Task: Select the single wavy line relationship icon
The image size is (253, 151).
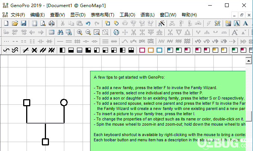Action: pyautogui.click(x=6, y=50)
